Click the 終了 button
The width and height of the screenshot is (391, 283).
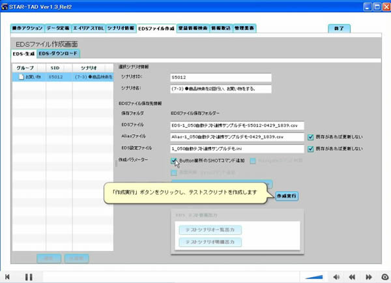coord(340,29)
